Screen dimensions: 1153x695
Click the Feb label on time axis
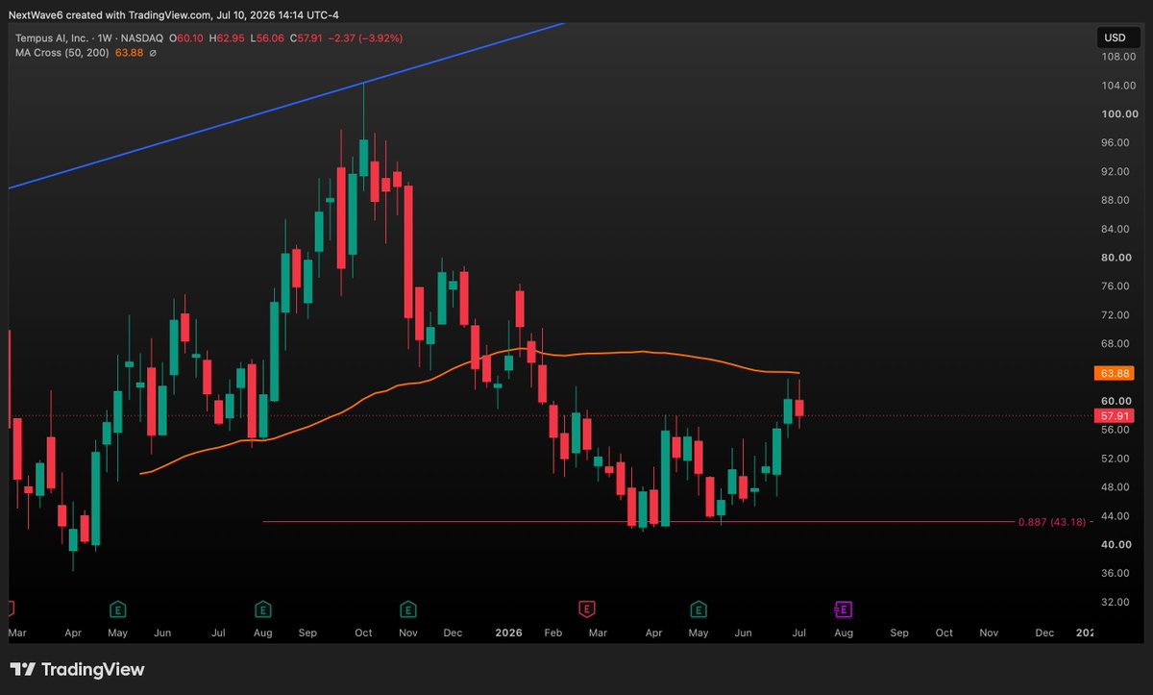click(552, 633)
